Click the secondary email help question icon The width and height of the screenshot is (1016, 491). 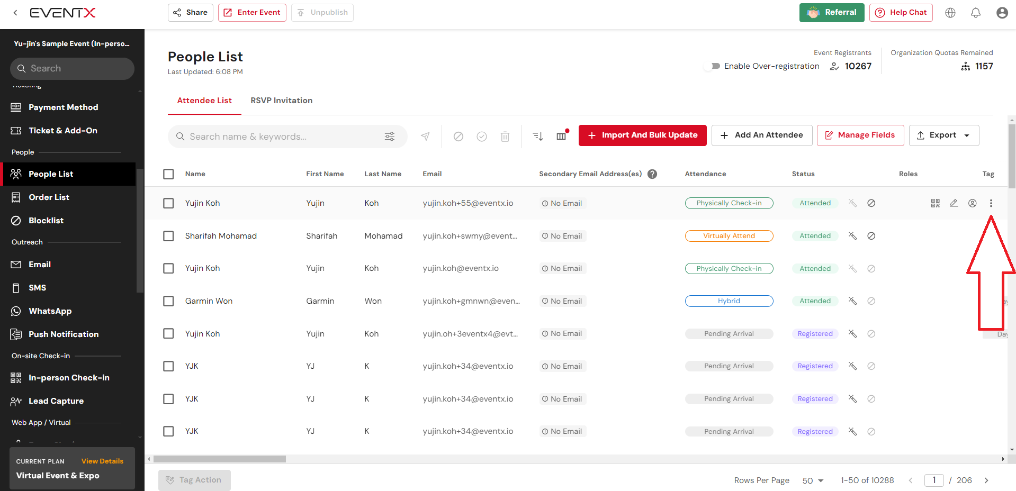[652, 174]
